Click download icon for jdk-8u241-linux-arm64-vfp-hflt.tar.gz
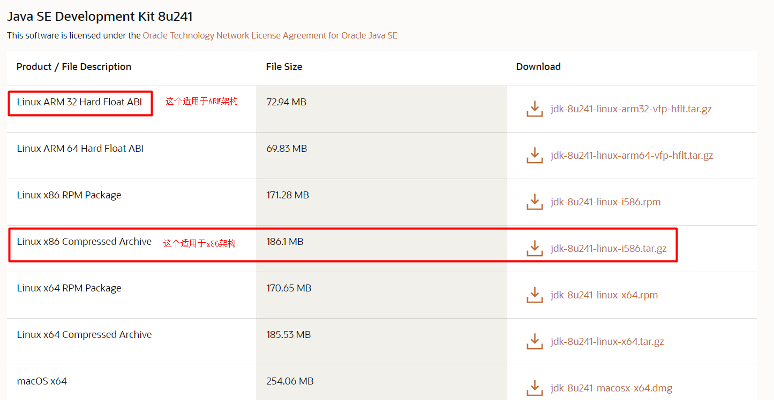This screenshot has height=400, width=774. 535,156
